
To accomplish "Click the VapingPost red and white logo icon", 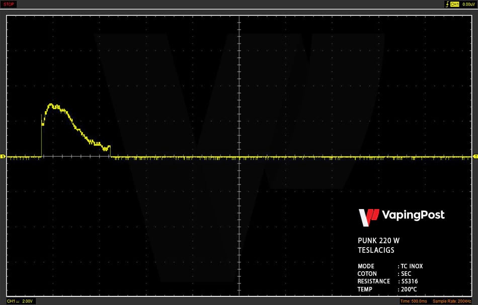I will (x=368, y=218).
